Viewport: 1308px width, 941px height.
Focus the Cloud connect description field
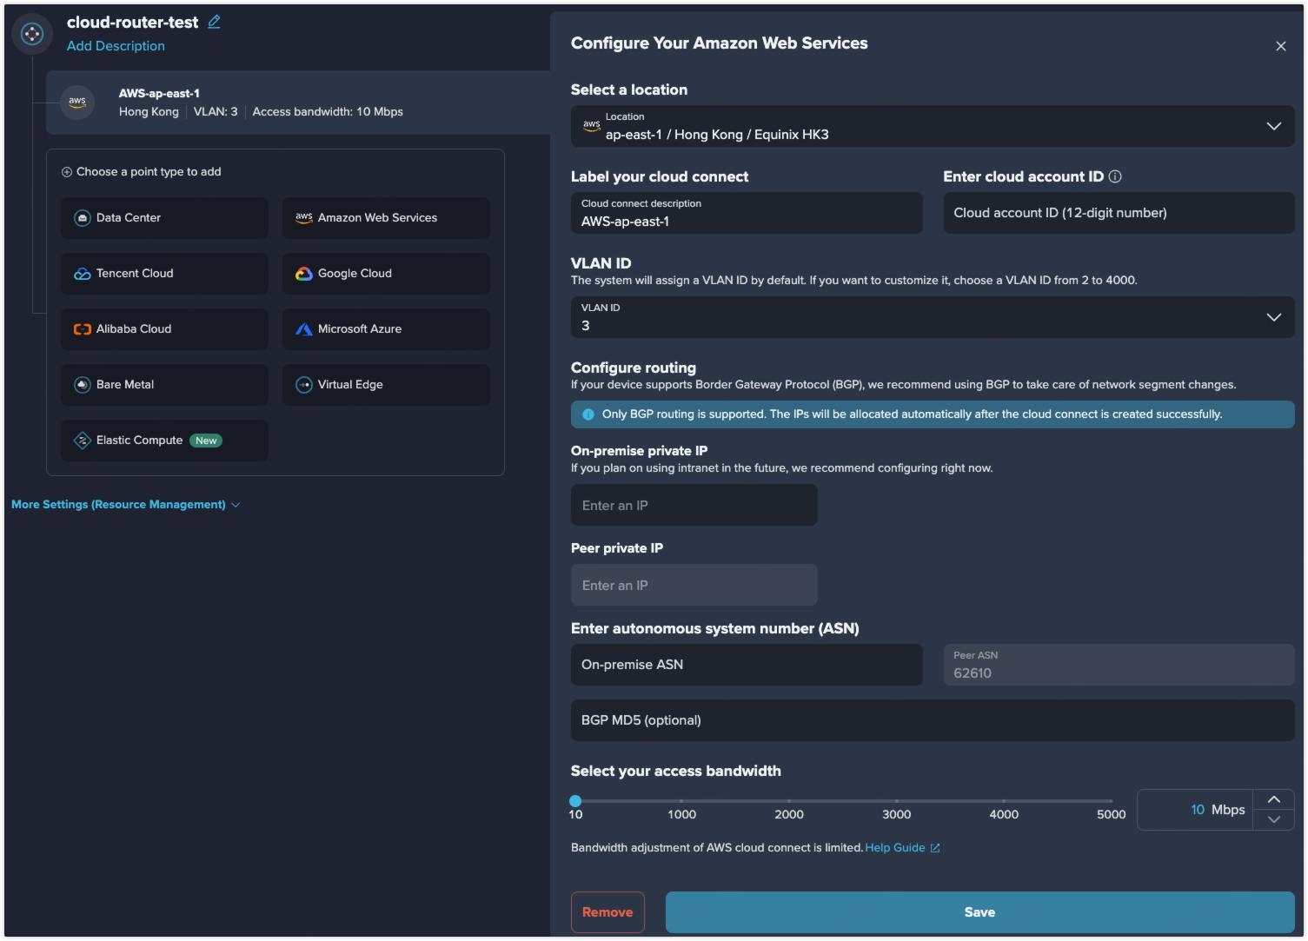[747, 213]
